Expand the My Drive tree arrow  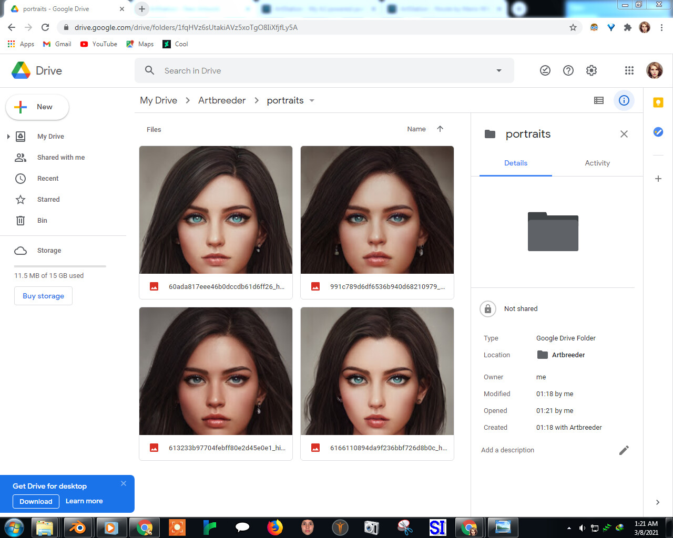point(8,137)
